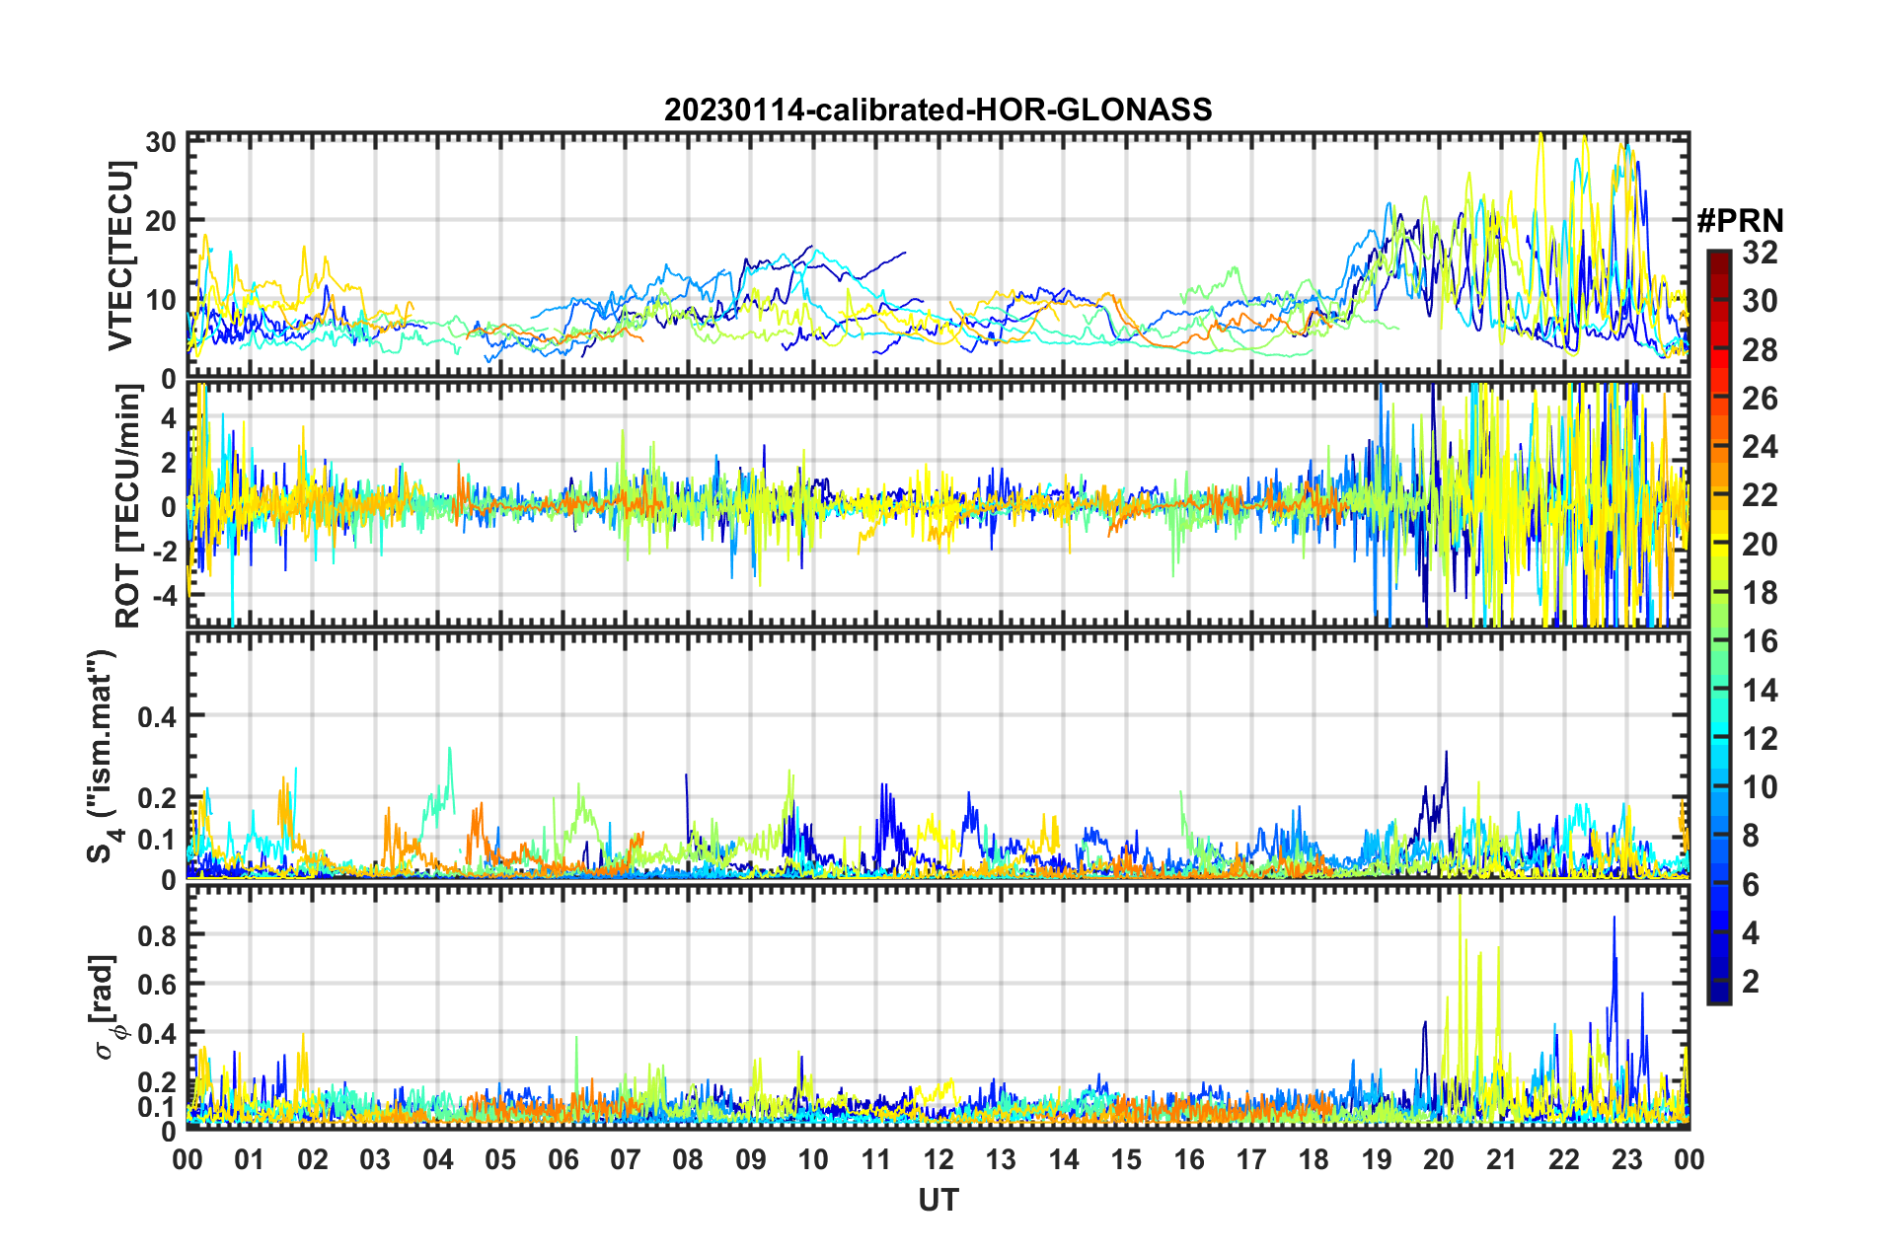
Task: Select the VTEC[TECU] y-axis label
Action: point(120,257)
